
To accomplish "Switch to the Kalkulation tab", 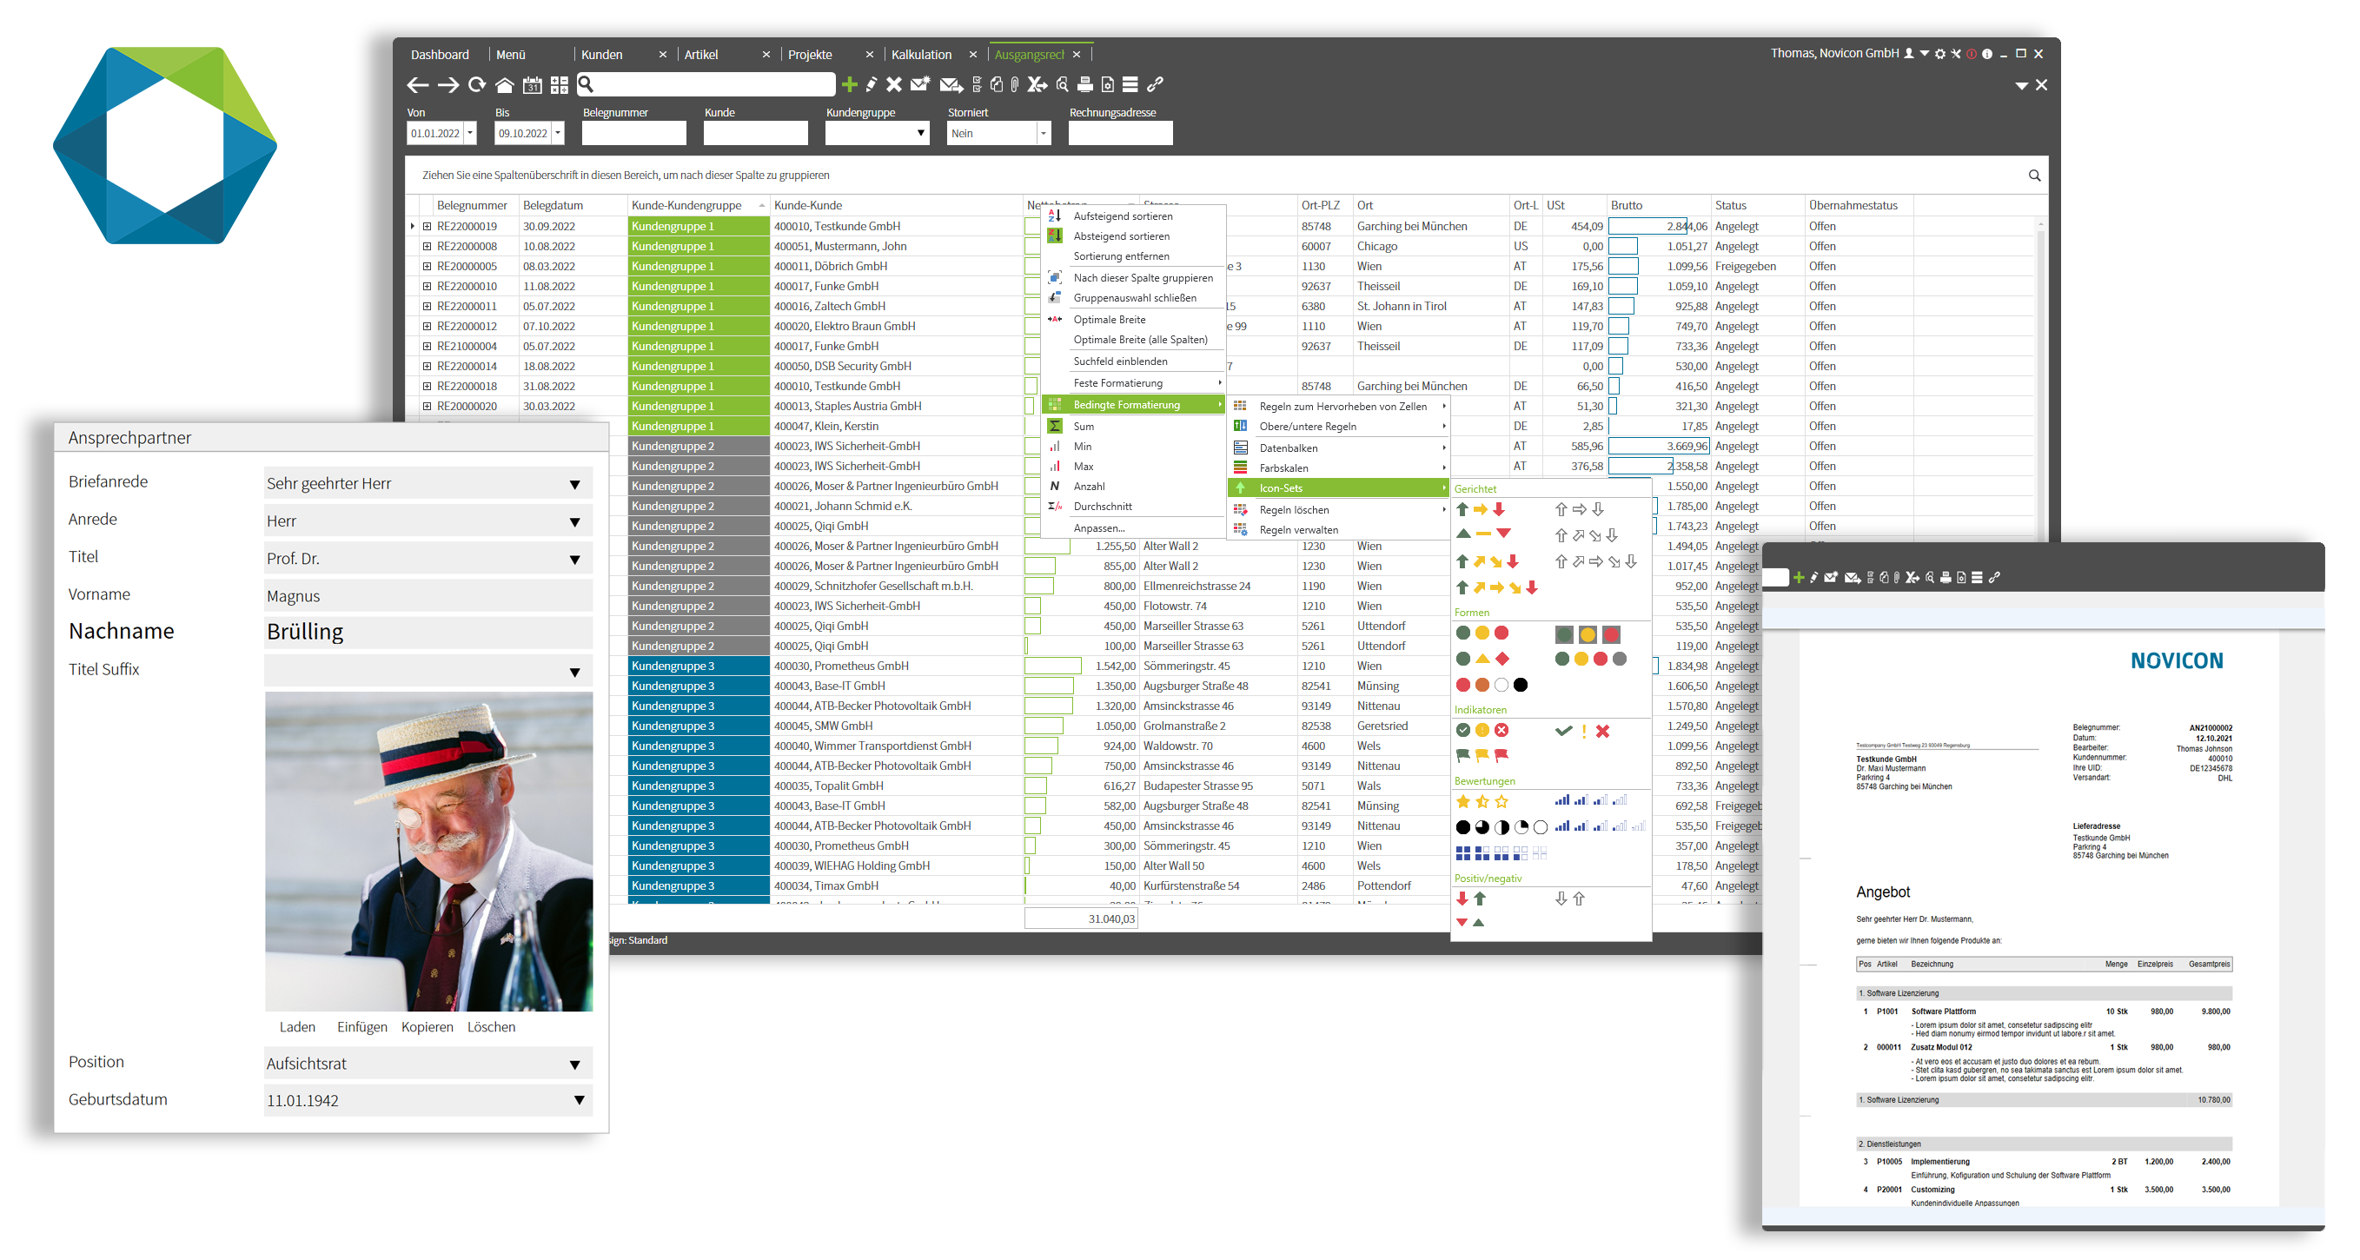I will point(921,55).
